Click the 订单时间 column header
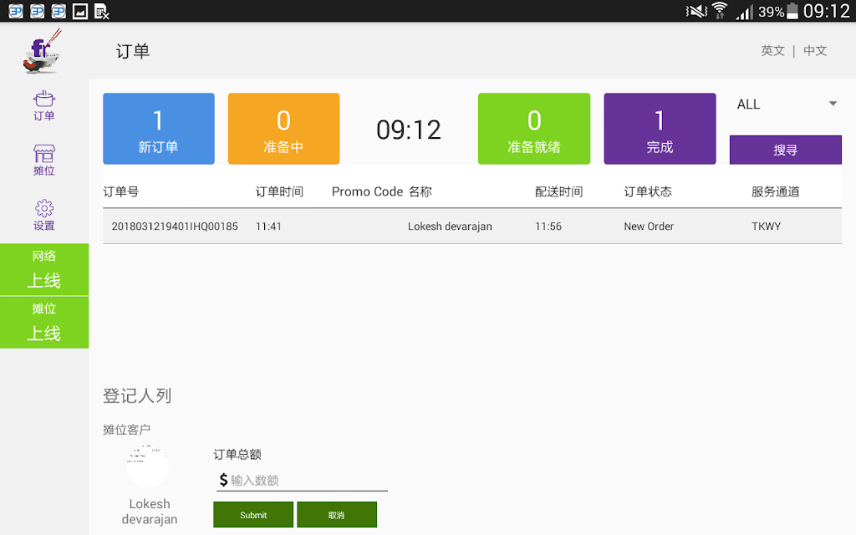Image resolution: width=856 pixels, height=535 pixels. click(279, 191)
